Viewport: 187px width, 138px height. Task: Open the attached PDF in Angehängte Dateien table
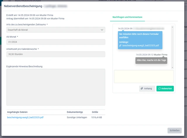tap(25, 117)
